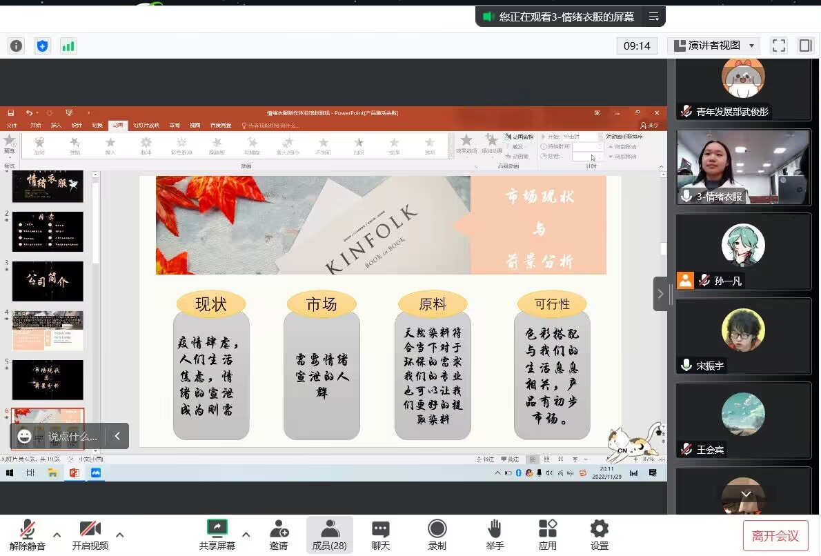Open the Members (成员) list
The width and height of the screenshot is (821, 556).
click(x=330, y=535)
